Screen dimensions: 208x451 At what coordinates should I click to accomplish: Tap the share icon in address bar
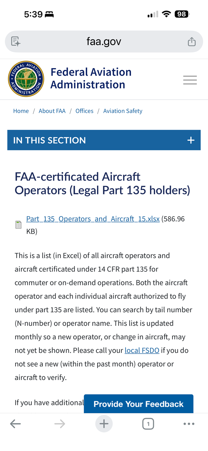coord(192,42)
